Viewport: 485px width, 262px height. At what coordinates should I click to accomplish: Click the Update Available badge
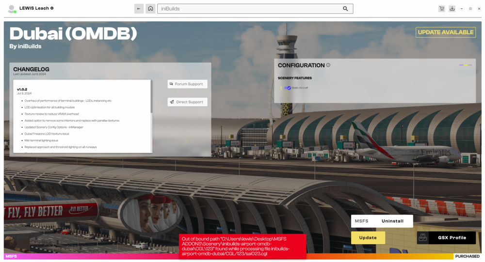445,32
